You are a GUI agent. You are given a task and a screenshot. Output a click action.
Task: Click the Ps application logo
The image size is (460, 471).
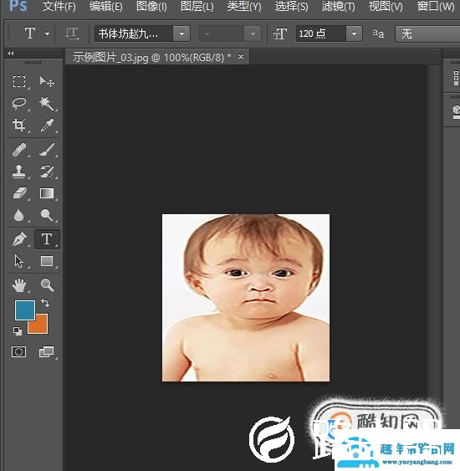[x=18, y=5]
